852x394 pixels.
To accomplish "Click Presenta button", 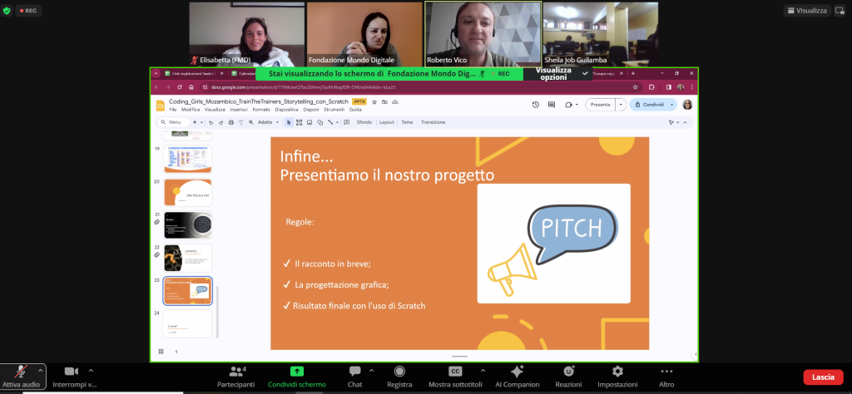I will pyautogui.click(x=601, y=105).
